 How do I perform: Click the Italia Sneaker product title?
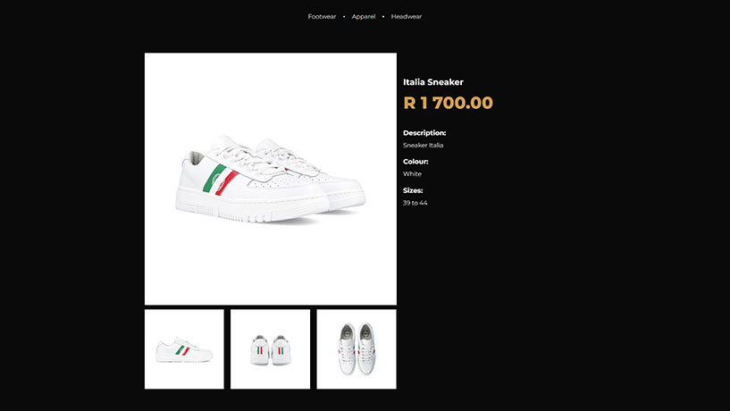433,82
